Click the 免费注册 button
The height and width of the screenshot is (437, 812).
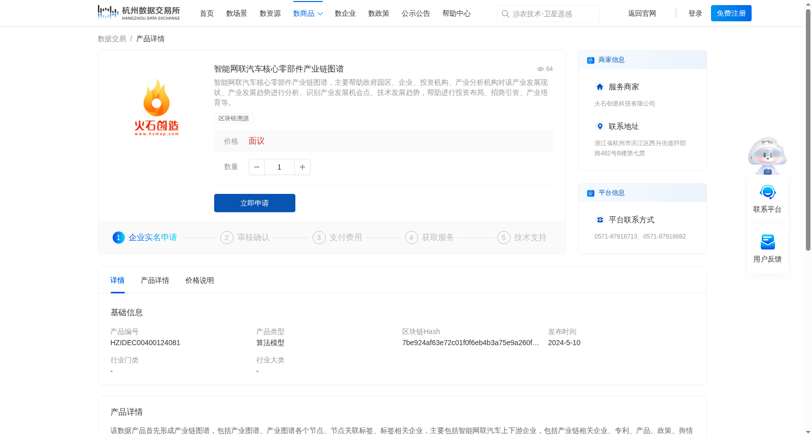(x=731, y=13)
